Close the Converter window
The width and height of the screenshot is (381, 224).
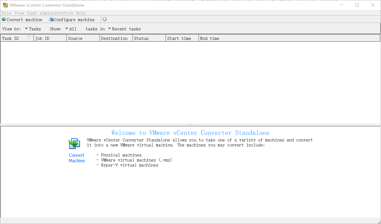(373, 5)
